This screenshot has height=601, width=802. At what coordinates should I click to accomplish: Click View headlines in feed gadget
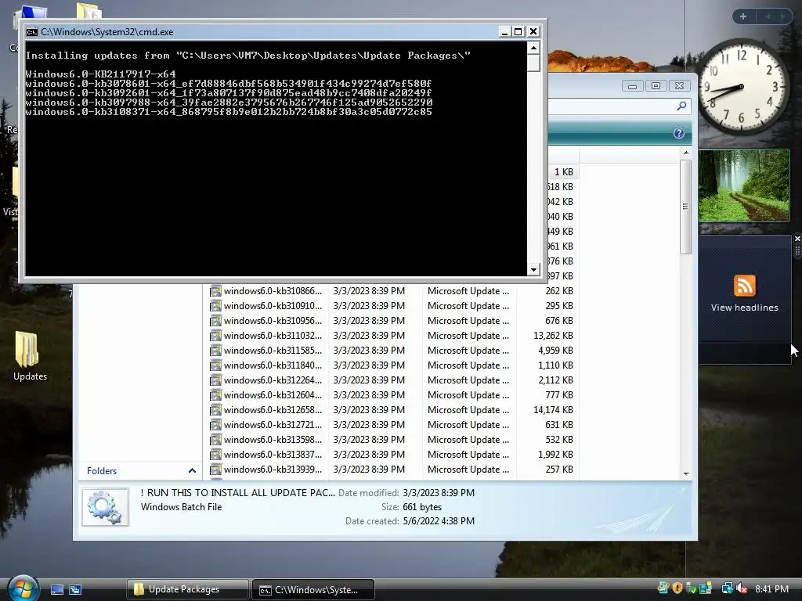[x=744, y=308]
